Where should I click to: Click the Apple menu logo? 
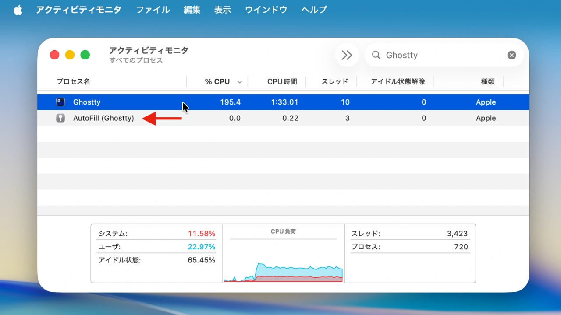point(18,10)
